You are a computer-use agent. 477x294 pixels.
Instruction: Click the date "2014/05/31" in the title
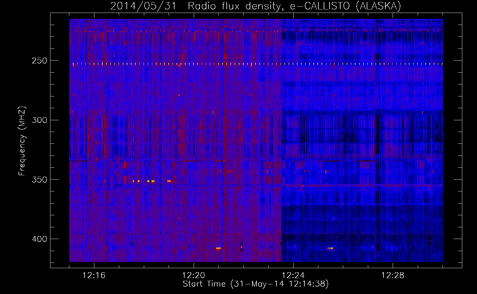point(143,6)
